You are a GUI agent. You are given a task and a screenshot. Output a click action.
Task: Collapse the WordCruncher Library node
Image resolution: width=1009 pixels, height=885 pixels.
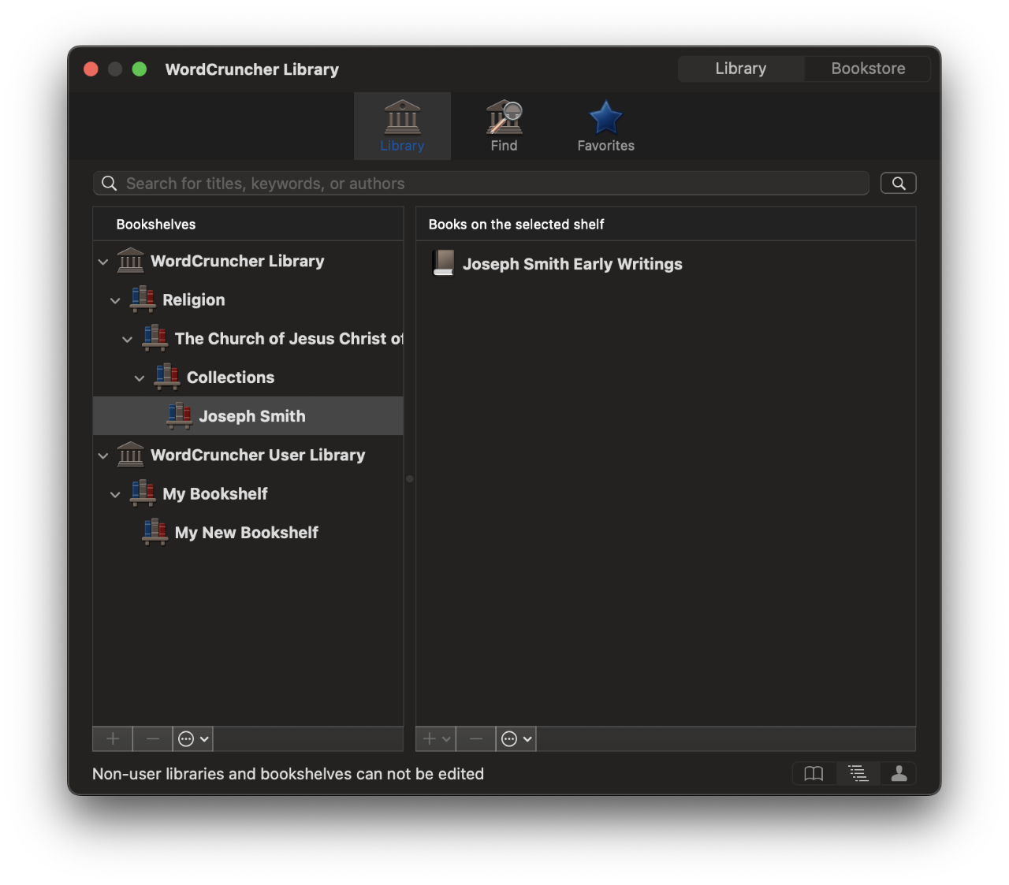click(x=103, y=262)
